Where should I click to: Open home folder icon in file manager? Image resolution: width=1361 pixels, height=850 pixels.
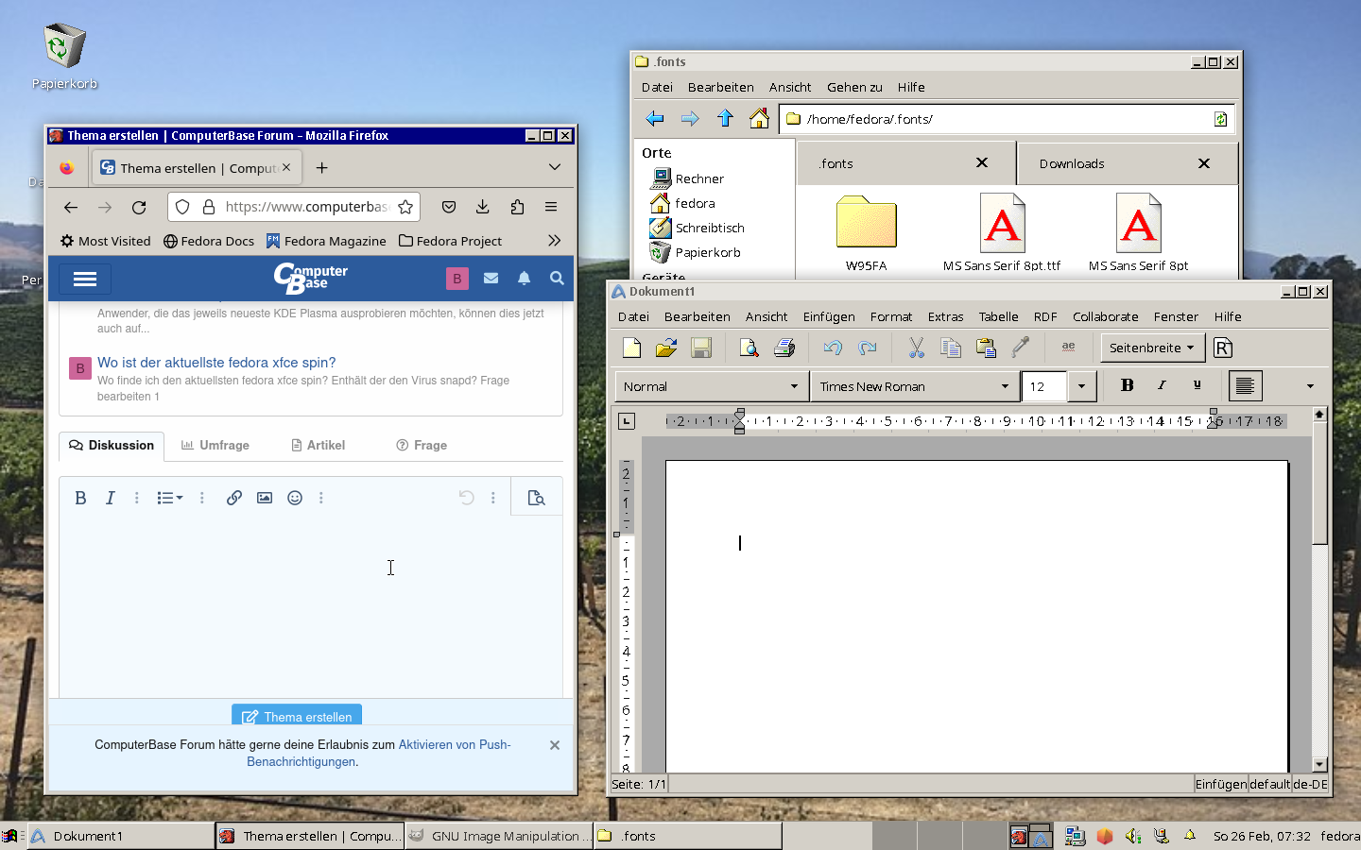[759, 119]
